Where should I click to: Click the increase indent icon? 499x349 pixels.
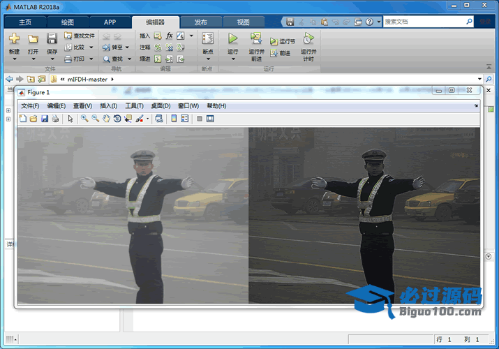(170, 59)
